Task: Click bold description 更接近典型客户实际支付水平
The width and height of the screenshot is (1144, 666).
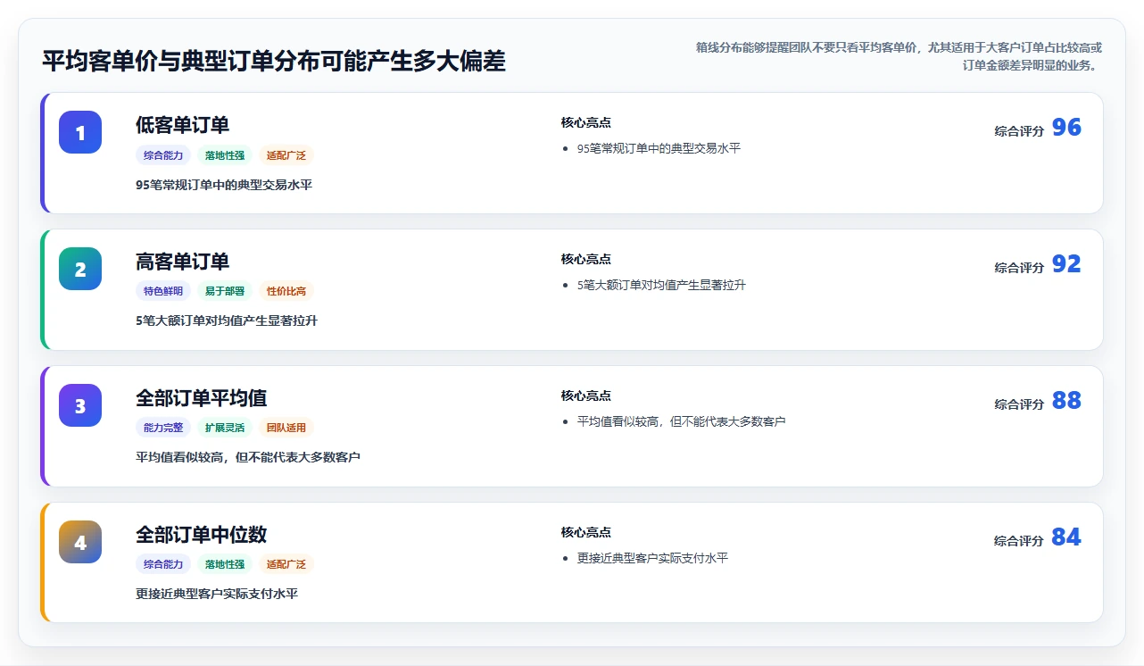Action: tap(217, 594)
